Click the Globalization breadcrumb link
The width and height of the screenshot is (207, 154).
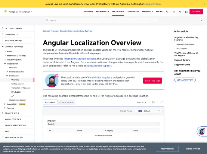pyautogui.click(x=65, y=31)
